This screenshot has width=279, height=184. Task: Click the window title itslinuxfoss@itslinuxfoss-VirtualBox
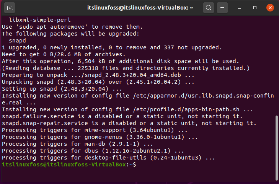click(x=140, y=8)
